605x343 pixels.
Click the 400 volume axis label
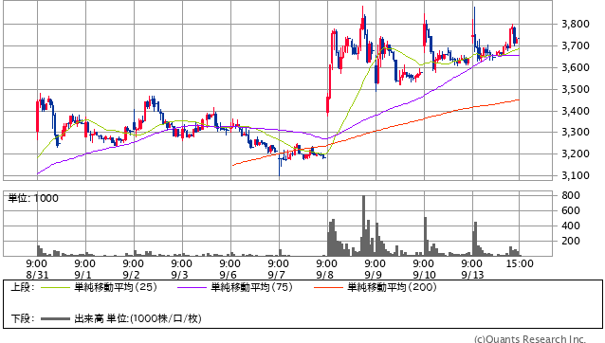coord(571,226)
